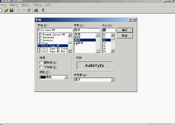175x125 pixels.
Task: Close the font dialog with X
Action: coord(134,20)
